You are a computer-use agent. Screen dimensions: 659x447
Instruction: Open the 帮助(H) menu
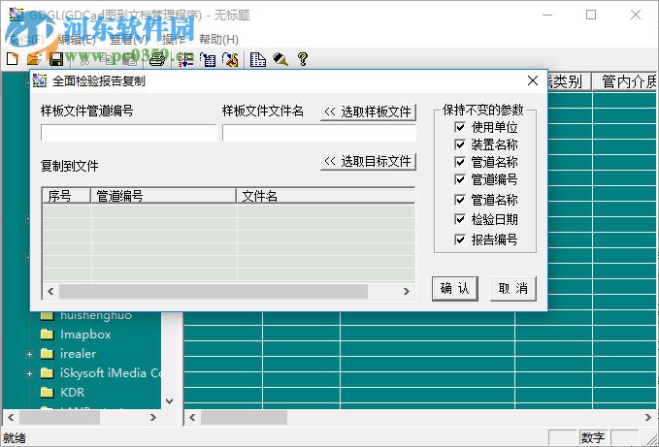pos(218,40)
